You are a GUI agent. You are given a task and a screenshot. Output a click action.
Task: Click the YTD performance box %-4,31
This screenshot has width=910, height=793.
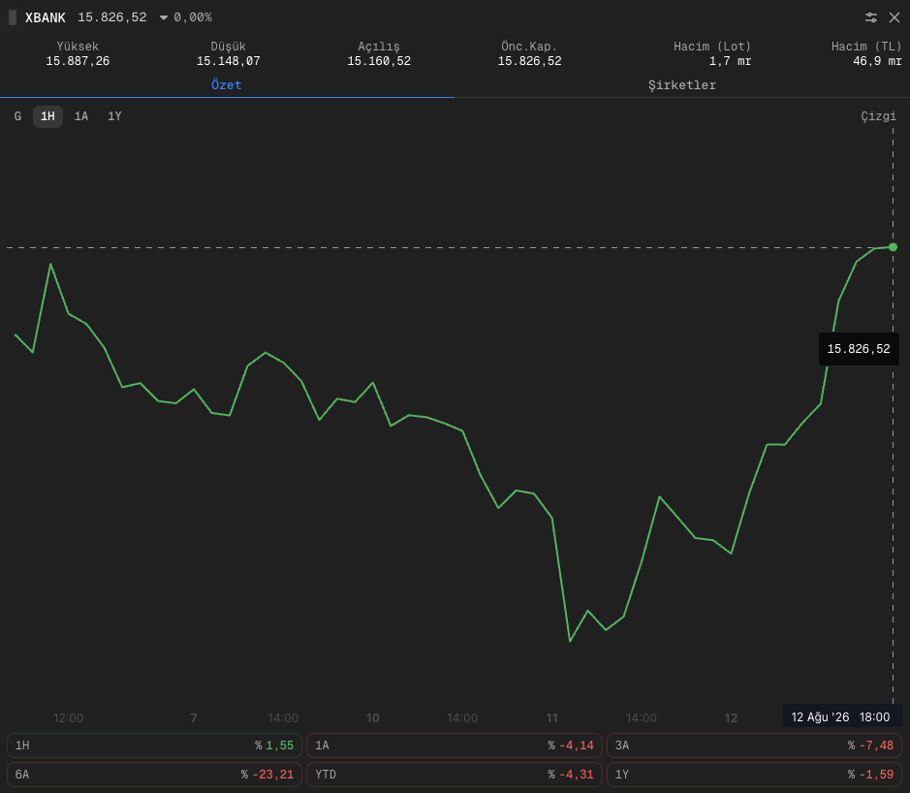(x=455, y=775)
